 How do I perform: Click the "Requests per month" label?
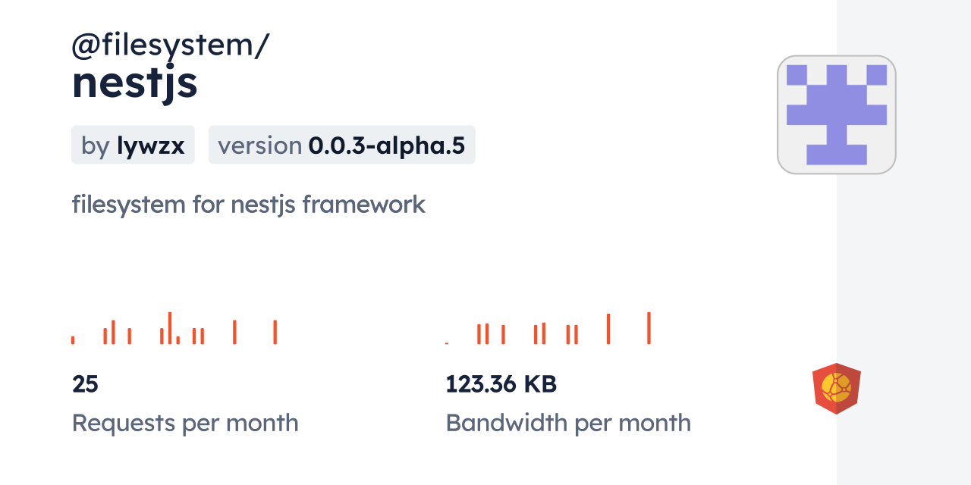[184, 423]
